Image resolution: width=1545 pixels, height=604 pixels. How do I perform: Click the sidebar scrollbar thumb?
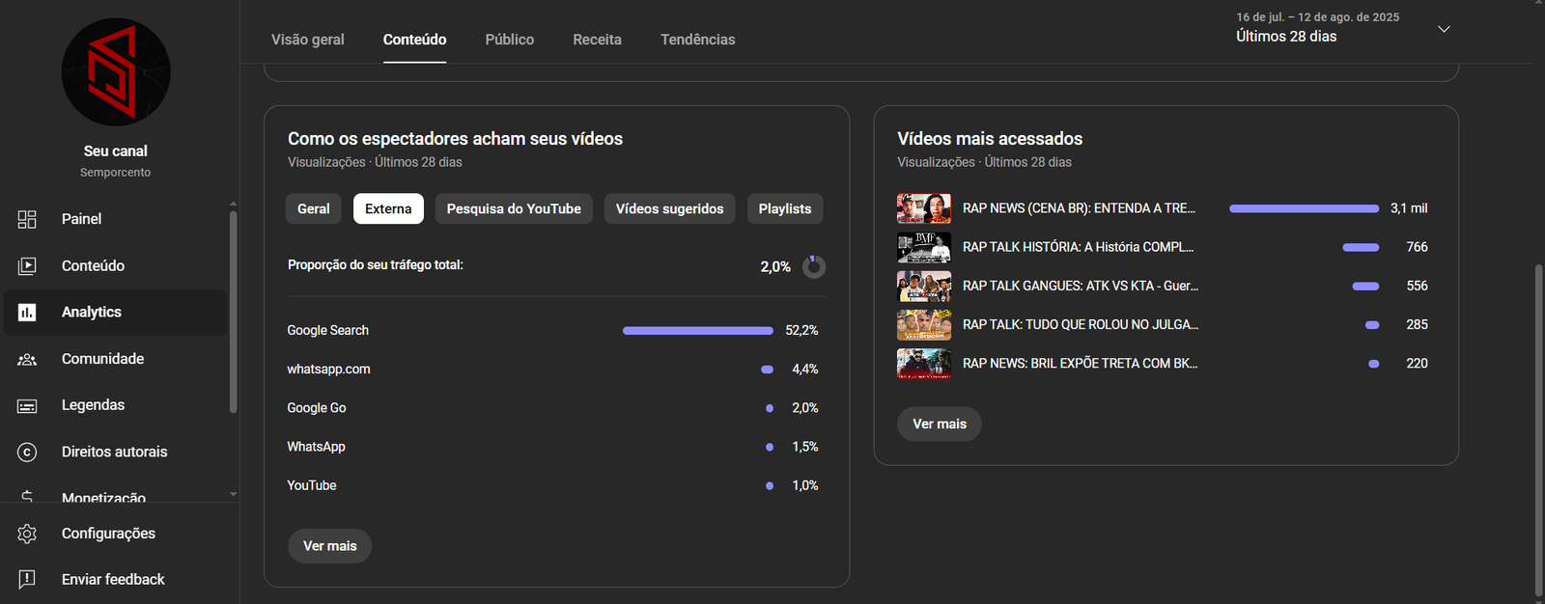click(x=233, y=311)
